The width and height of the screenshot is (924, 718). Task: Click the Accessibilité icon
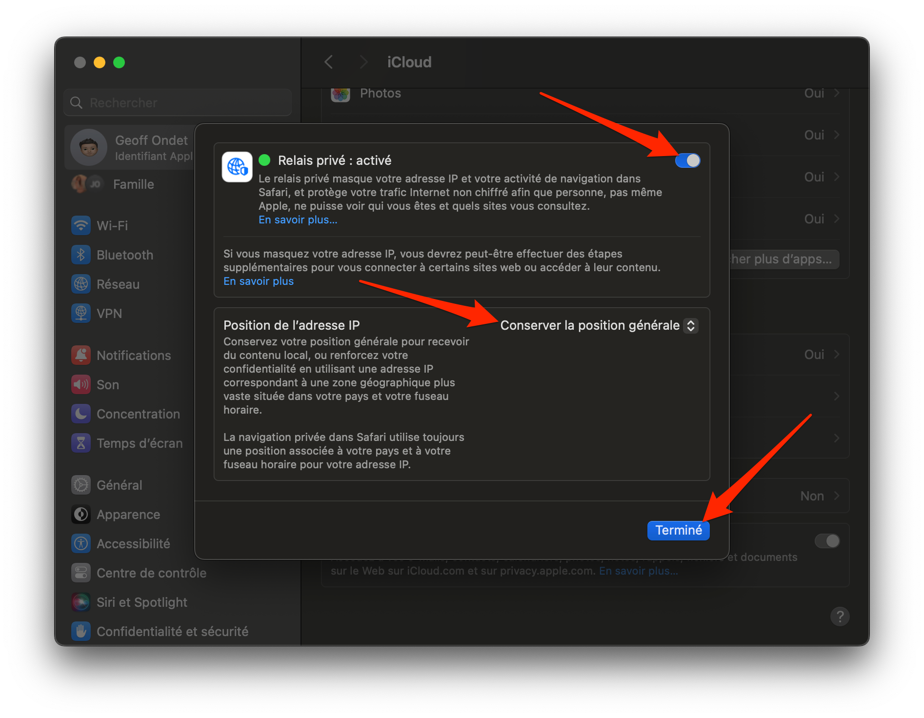(81, 543)
